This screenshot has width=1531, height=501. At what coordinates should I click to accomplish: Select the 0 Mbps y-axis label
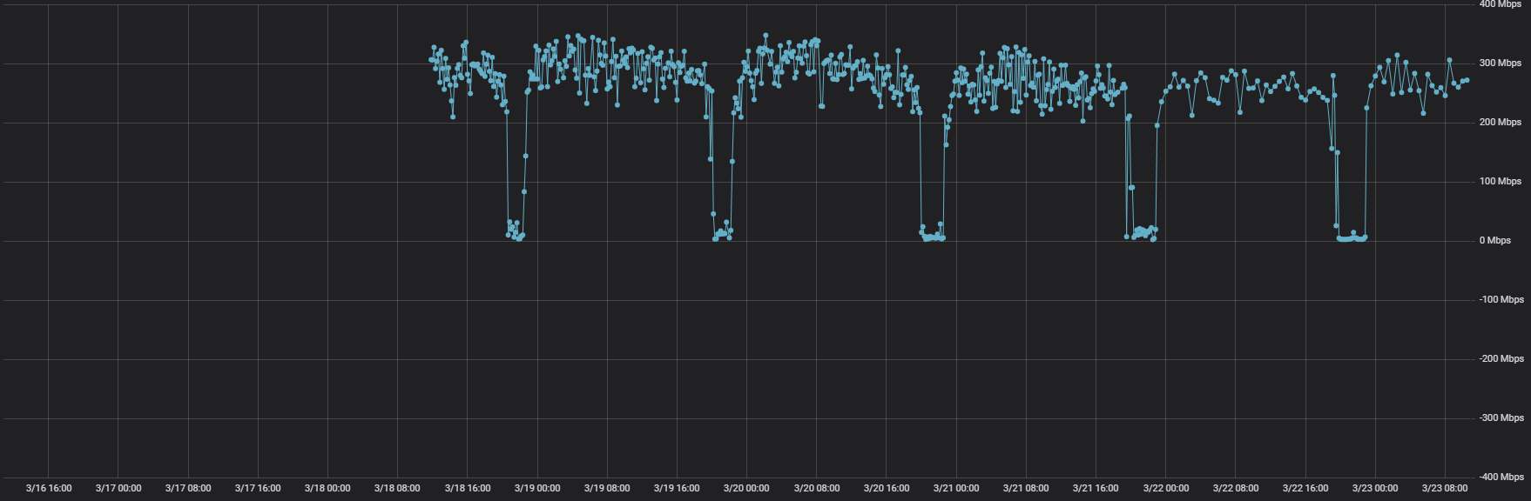[x=1495, y=240]
